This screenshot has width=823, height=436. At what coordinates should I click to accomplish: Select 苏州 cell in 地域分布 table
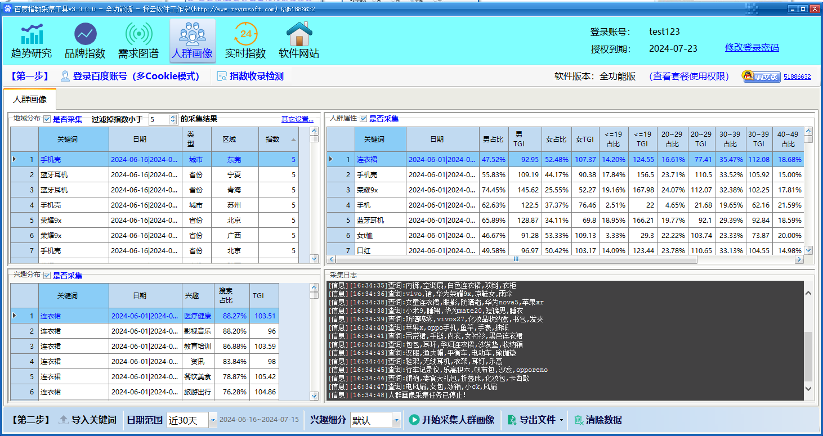[235, 205]
